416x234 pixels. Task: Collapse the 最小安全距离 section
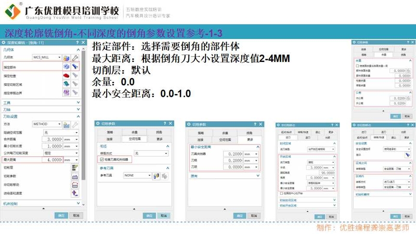pyautogui.click(x=257, y=147)
